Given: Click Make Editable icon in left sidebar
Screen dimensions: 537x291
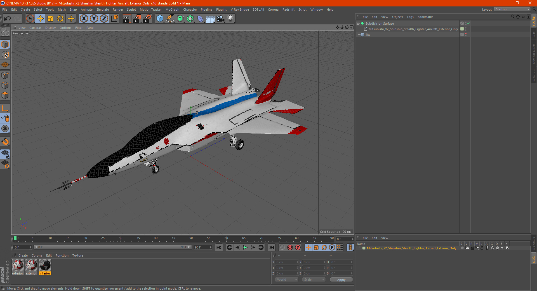Looking at the screenshot, I should (5, 32).
